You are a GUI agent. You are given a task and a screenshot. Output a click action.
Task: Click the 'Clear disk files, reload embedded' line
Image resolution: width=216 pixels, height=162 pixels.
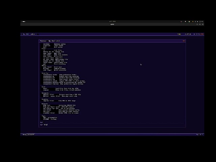tap(62, 90)
